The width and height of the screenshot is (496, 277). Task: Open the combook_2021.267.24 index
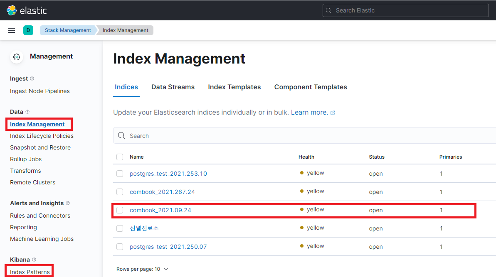(x=162, y=192)
